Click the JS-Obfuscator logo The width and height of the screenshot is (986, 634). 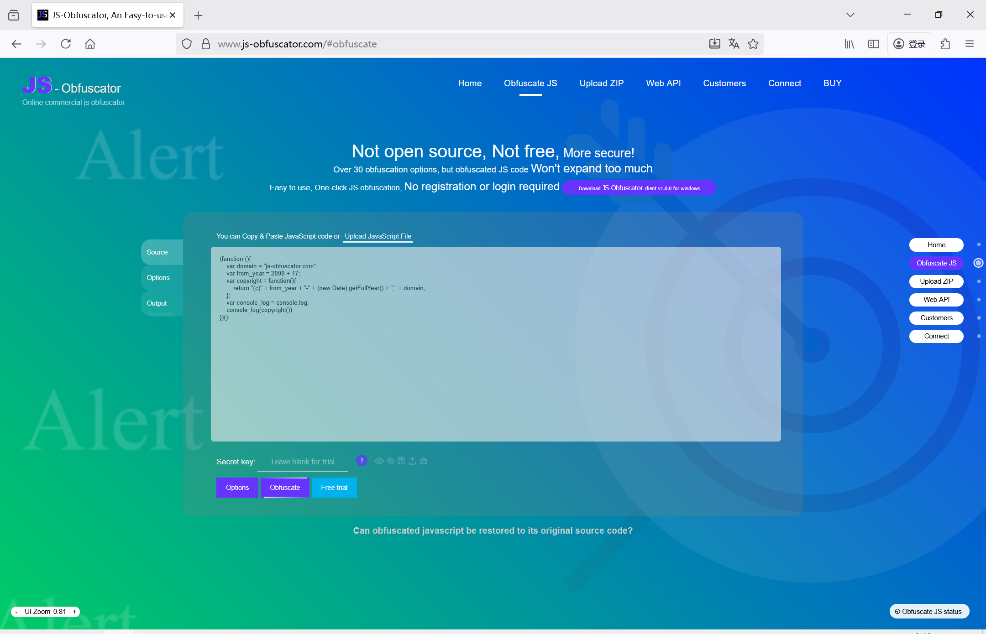[72, 87]
